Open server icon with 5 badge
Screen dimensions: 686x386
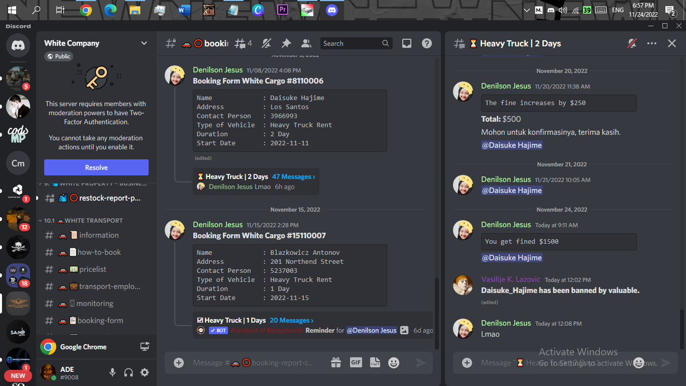pos(18,78)
